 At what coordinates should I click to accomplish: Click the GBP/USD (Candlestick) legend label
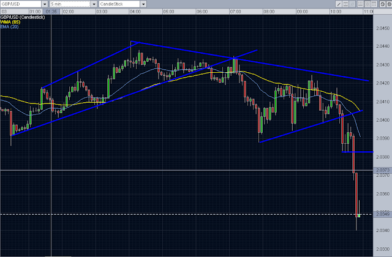[x=23, y=17]
